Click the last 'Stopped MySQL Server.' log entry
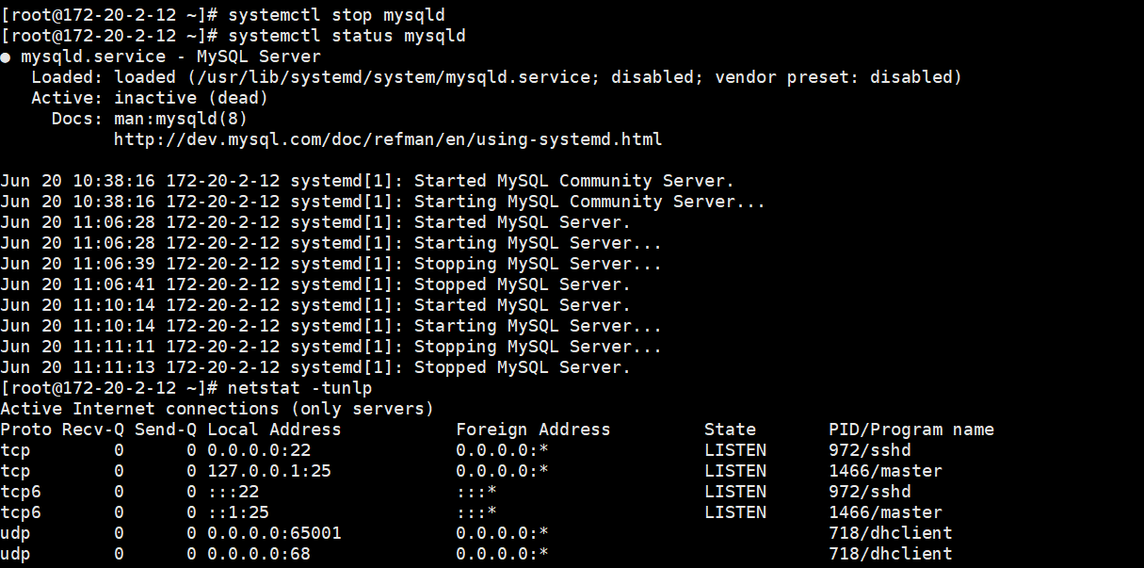Image resolution: width=1144 pixels, height=568 pixels. pos(315,367)
